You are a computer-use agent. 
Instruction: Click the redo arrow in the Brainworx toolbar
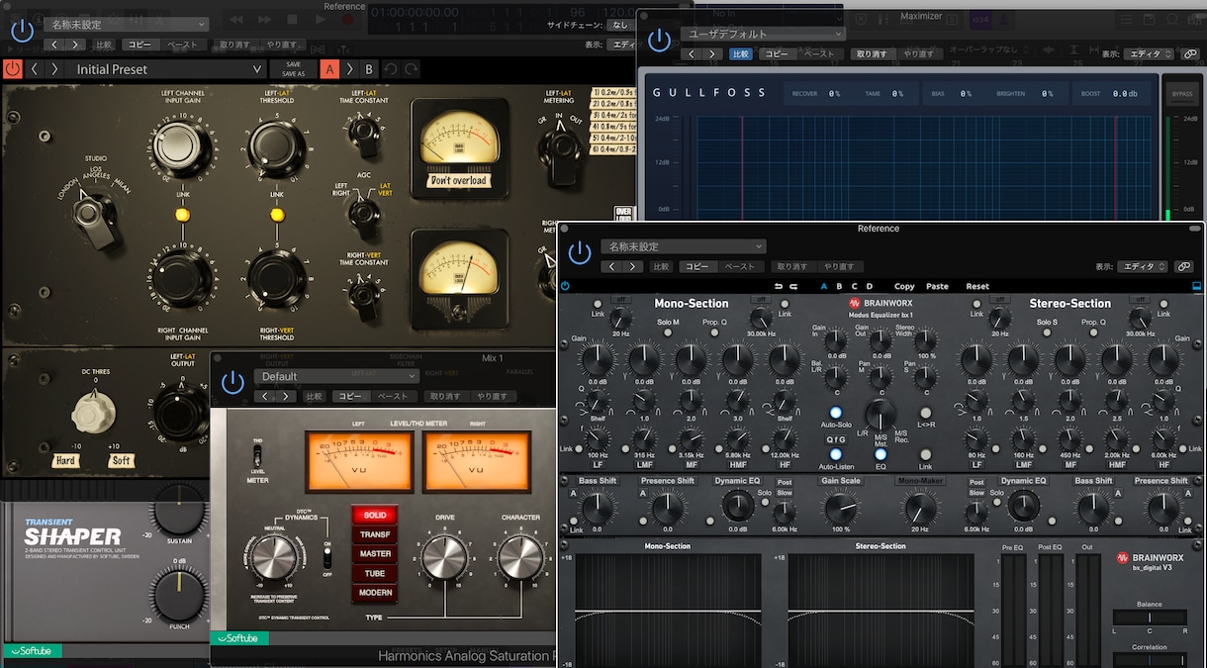(793, 286)
